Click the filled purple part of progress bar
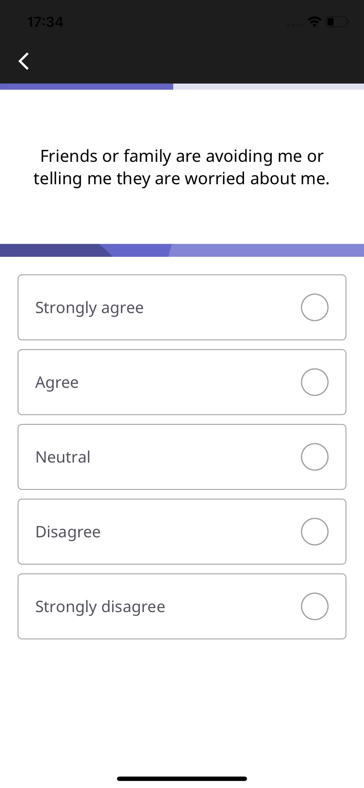 [87, 87]
